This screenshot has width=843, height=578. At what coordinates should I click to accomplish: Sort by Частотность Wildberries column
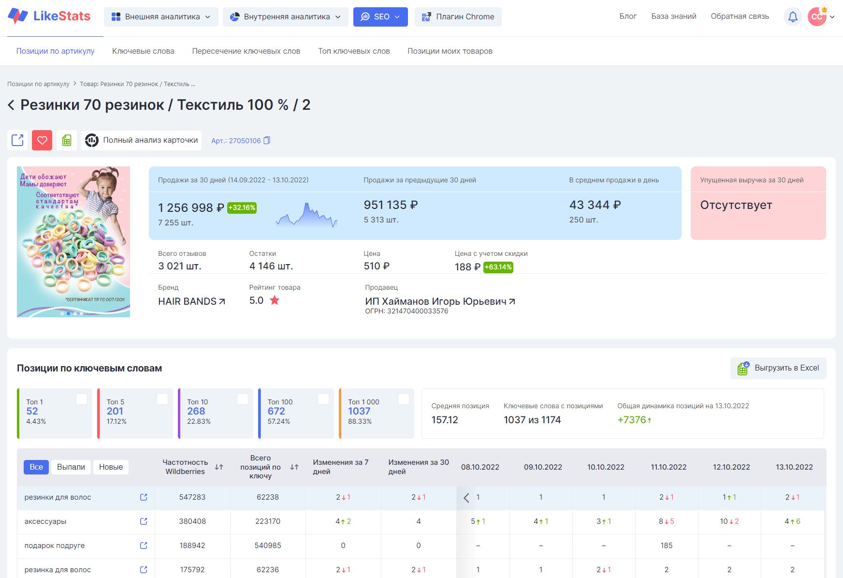pos(219,467)
